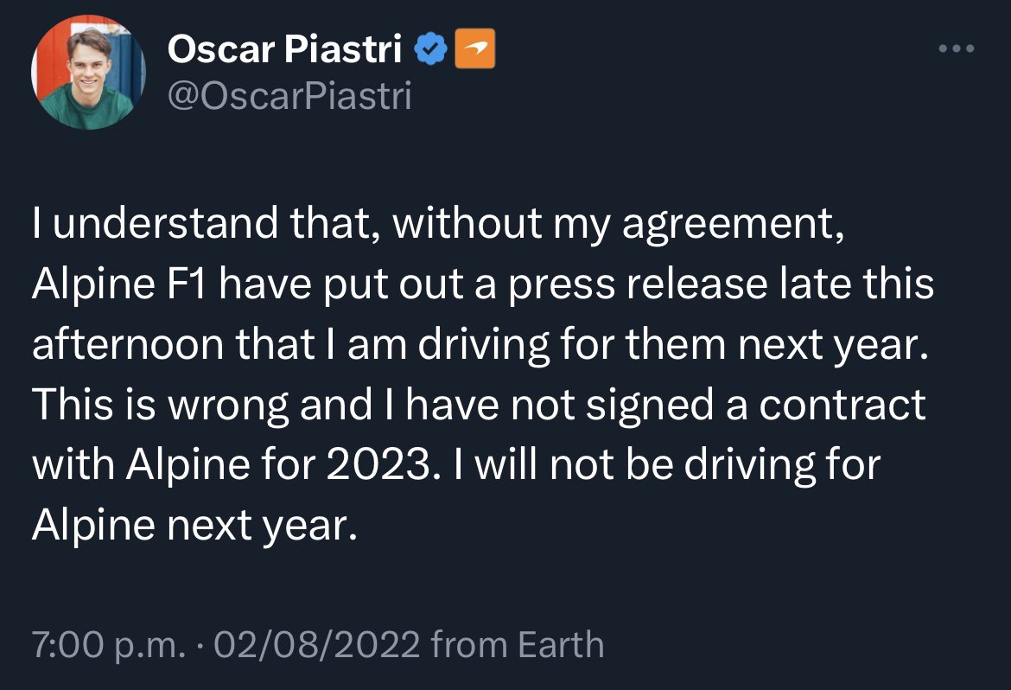Click the "from Earth" location label

coord(518,644)
